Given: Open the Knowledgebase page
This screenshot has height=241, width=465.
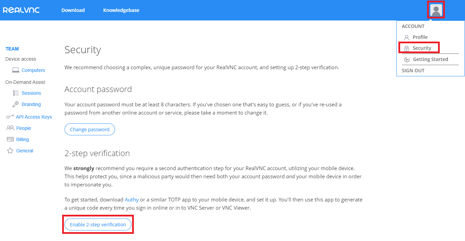Looking at the screenshot, I should coord(121,10).
